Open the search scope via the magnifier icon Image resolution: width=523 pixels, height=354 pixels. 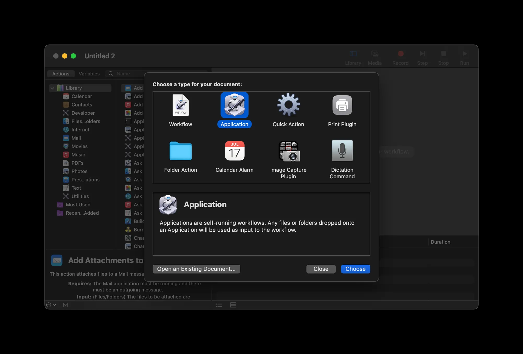[111, 74]
